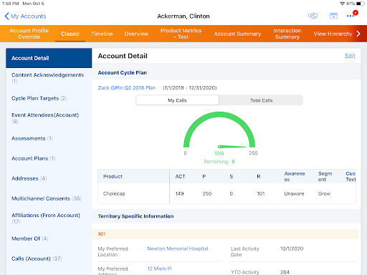Tap the time display in status bar
This screenshot has height=275, width=367.
(11, 4)
